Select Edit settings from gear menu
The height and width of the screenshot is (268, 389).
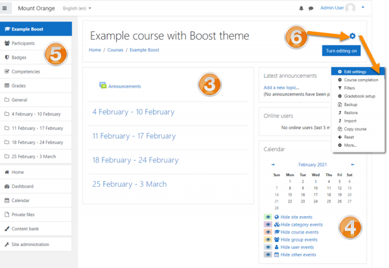point(357,71)
